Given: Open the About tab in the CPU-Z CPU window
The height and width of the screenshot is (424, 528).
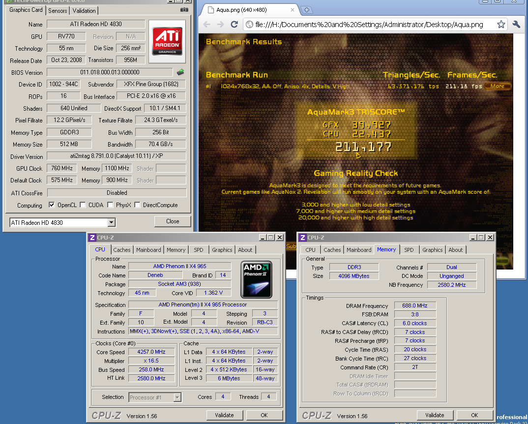Looking at the screenshot, I should (245, 250).
